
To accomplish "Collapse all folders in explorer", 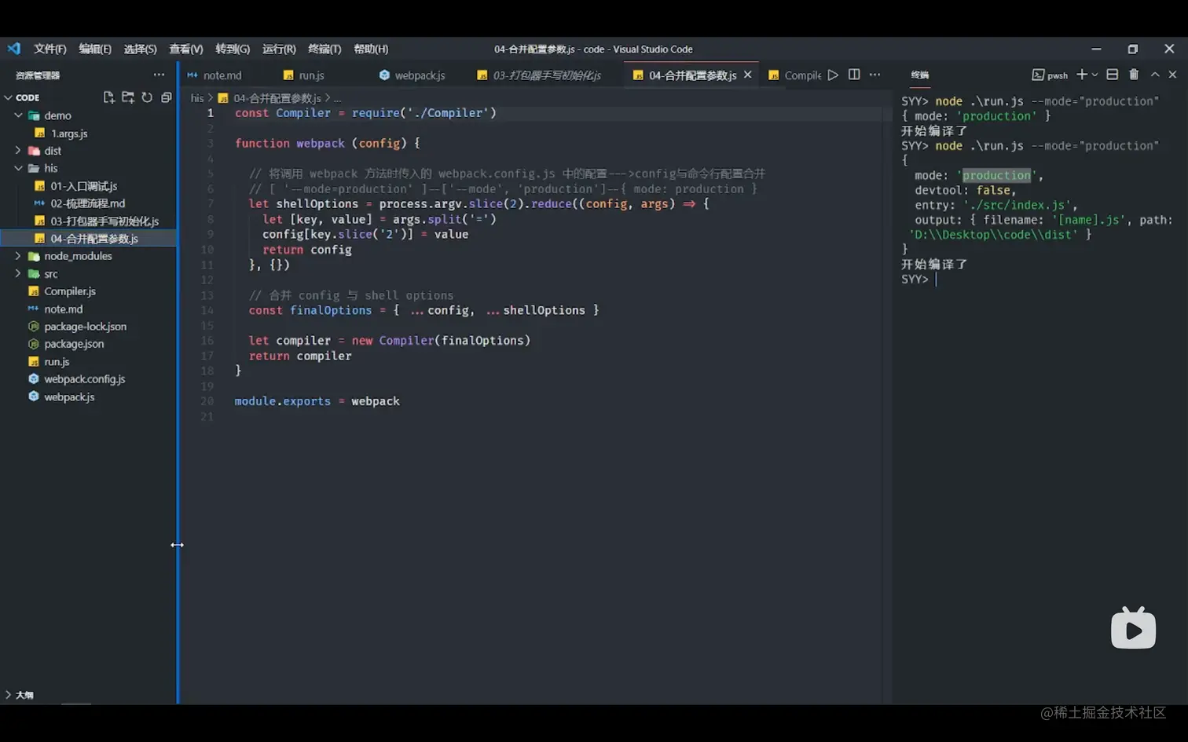I will click(x=166, y=97).
